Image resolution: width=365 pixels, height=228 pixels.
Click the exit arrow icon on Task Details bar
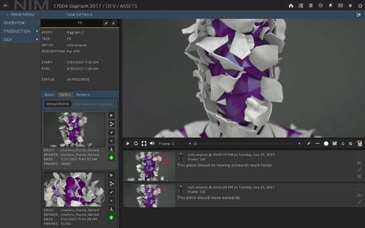point(358,15)
